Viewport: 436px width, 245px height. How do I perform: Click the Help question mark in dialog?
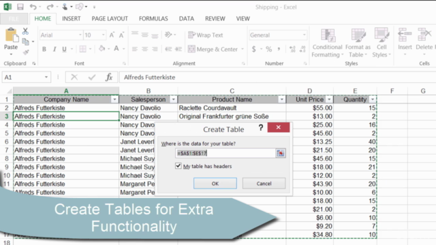coord(260,127)
